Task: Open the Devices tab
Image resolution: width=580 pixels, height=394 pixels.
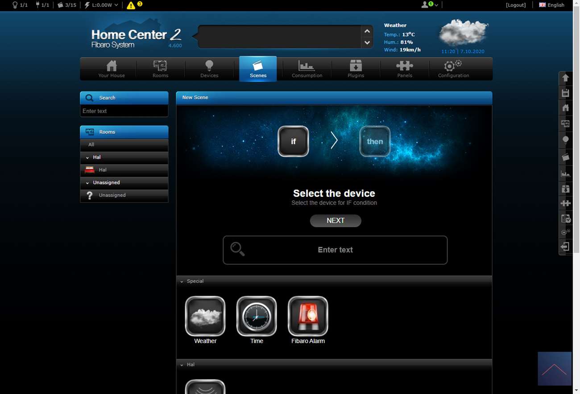Action: point(209,69)
